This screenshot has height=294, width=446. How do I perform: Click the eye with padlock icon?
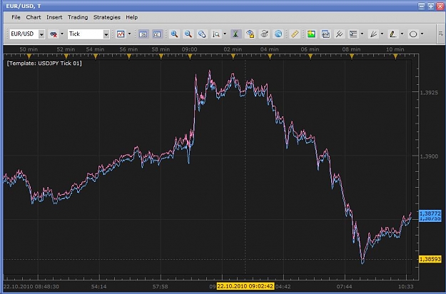tap(250, 34)
